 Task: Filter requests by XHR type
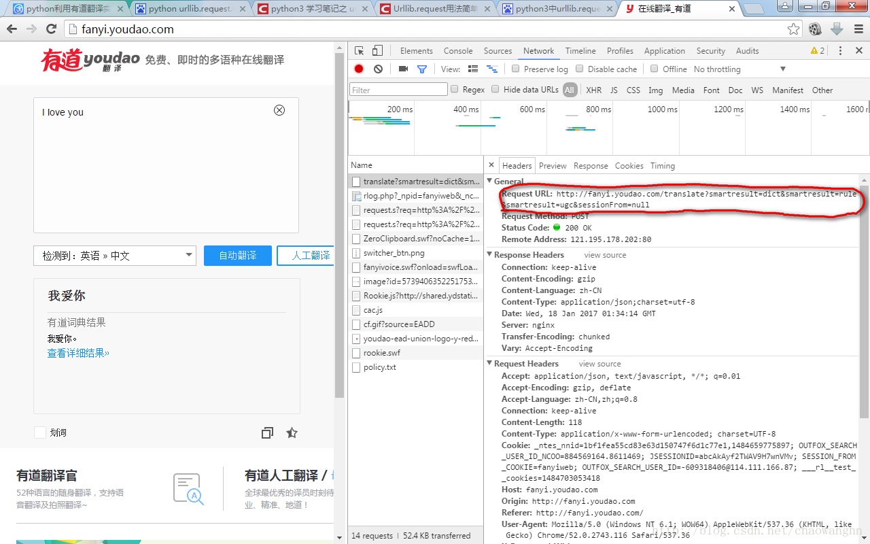594,90
